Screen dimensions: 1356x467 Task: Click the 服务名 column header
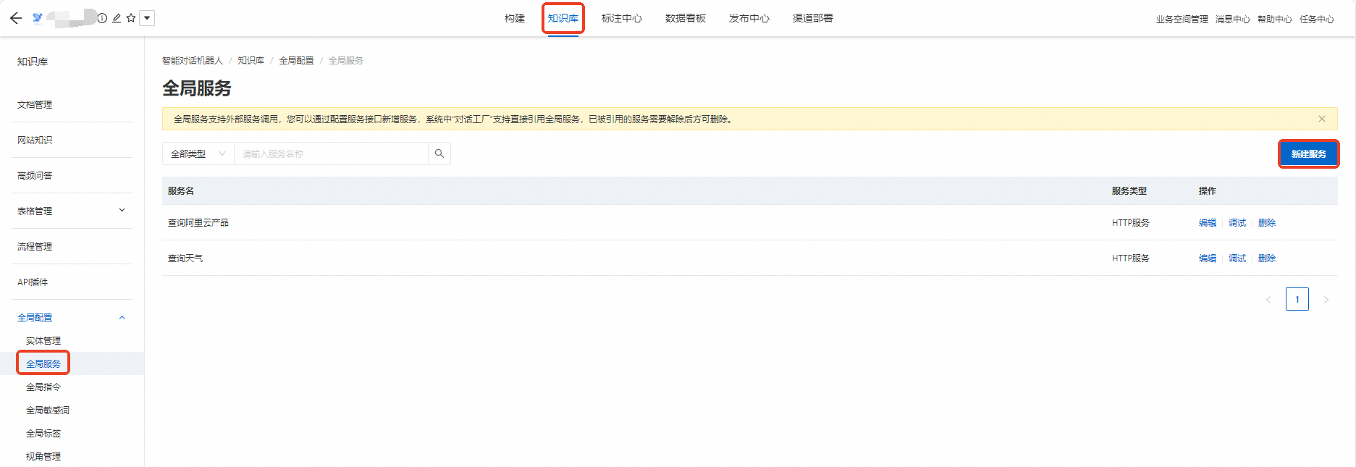181,191
